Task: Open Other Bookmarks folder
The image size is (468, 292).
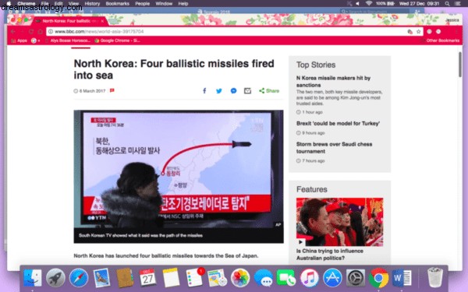Action: pos(440,40)
